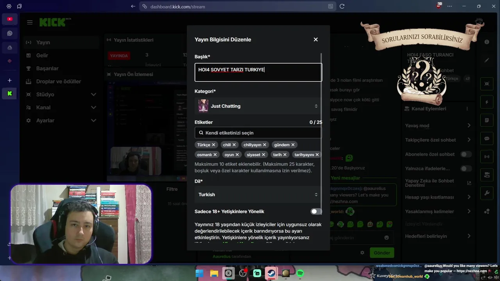500x281 pixels.
Task: Open Steam from taskbar
Action: (271, 273)
